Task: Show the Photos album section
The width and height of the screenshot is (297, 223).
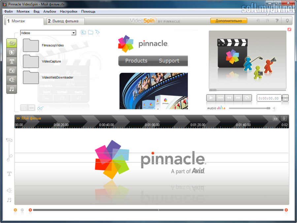Action: (x=12, y=71)
